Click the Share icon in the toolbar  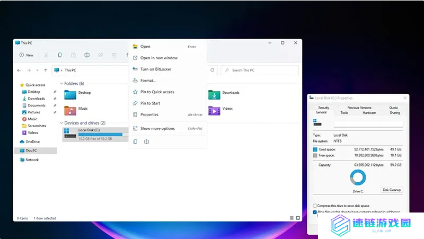tap(101, 55)
